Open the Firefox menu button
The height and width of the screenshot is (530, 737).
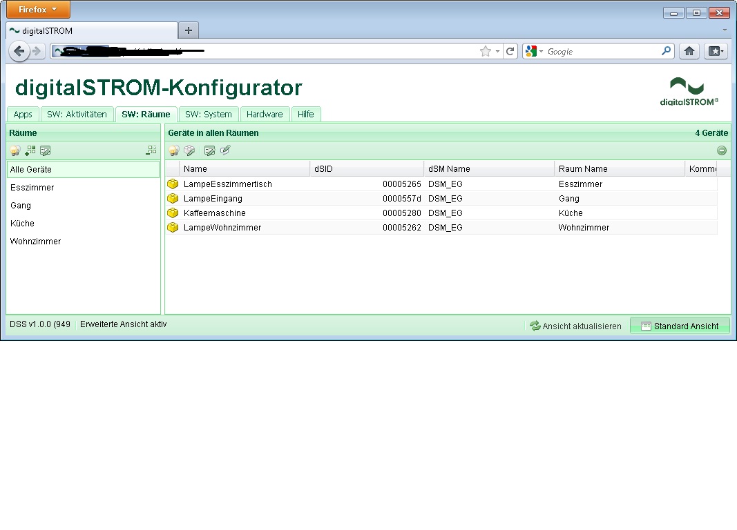tap(38, 10)
